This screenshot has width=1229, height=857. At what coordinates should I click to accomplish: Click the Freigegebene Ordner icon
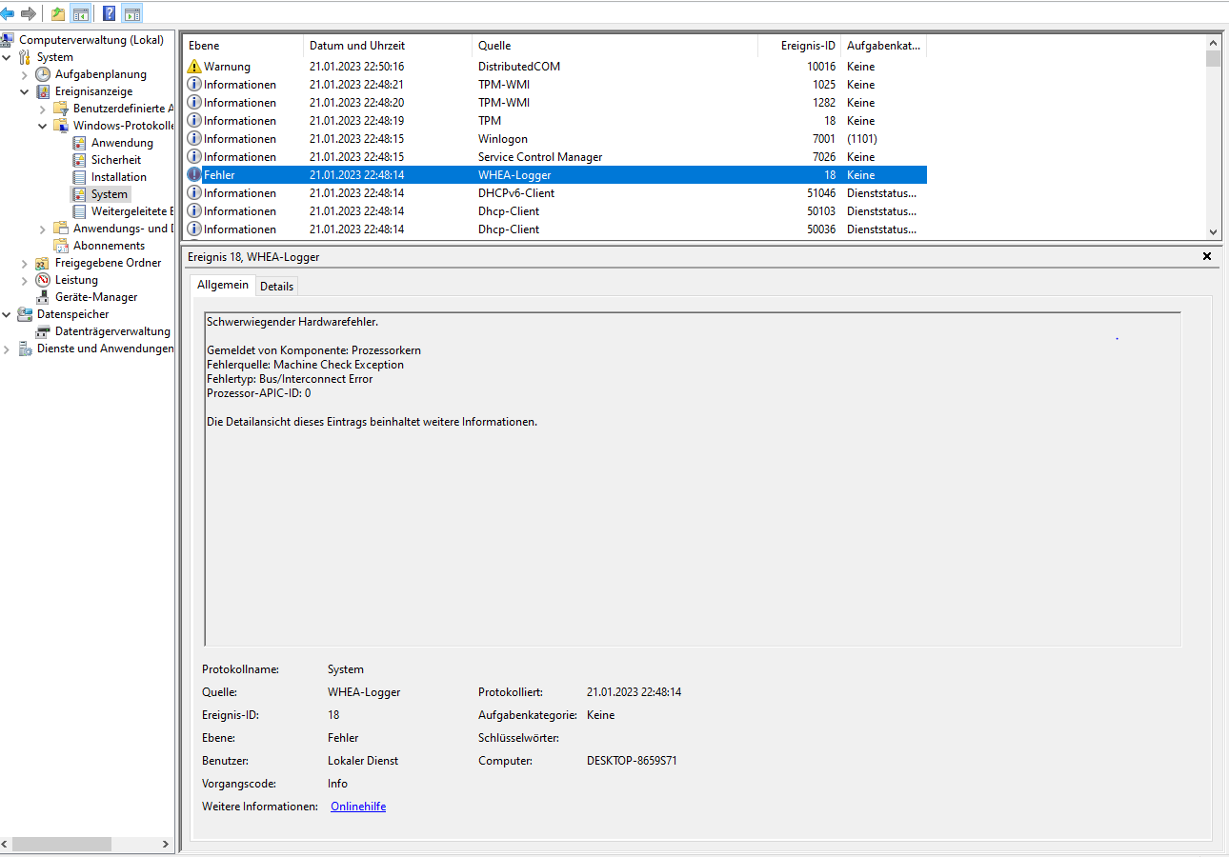44,263
